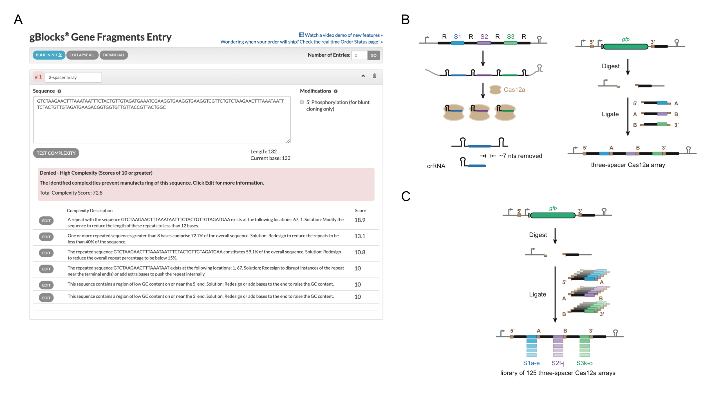
Task: Click the info icon next to Sequence
Action: coord(59,91)
